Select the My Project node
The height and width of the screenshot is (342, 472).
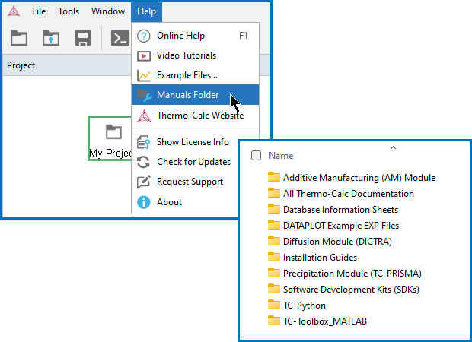tap(110, 138)
